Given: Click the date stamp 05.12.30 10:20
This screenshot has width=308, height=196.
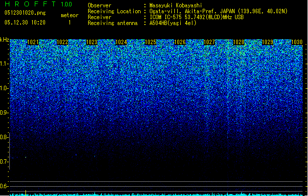Looking at the screenshot, I should coord(25,23).
